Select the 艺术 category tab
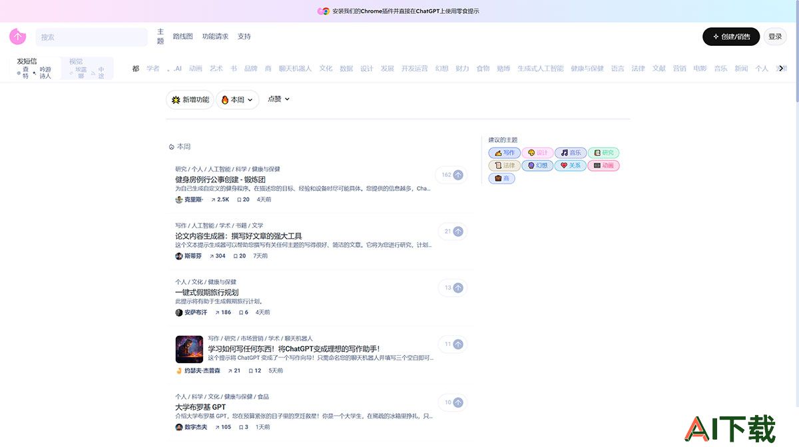Screen dimensions: 799x447 pos(216,69)
